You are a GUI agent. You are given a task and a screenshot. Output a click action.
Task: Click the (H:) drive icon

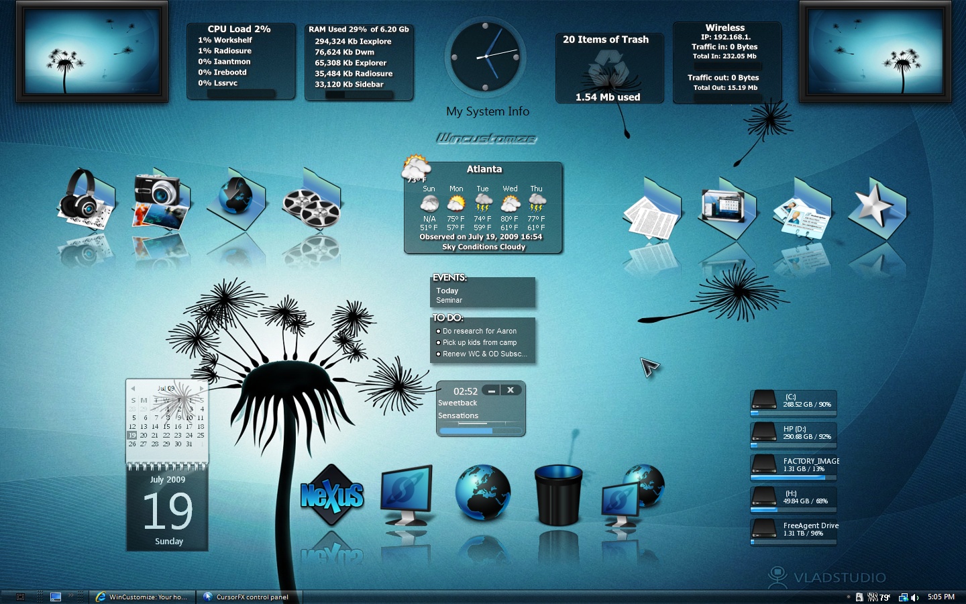pos(763,497)
